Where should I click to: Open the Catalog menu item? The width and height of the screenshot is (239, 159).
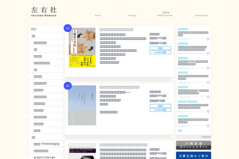132,16
